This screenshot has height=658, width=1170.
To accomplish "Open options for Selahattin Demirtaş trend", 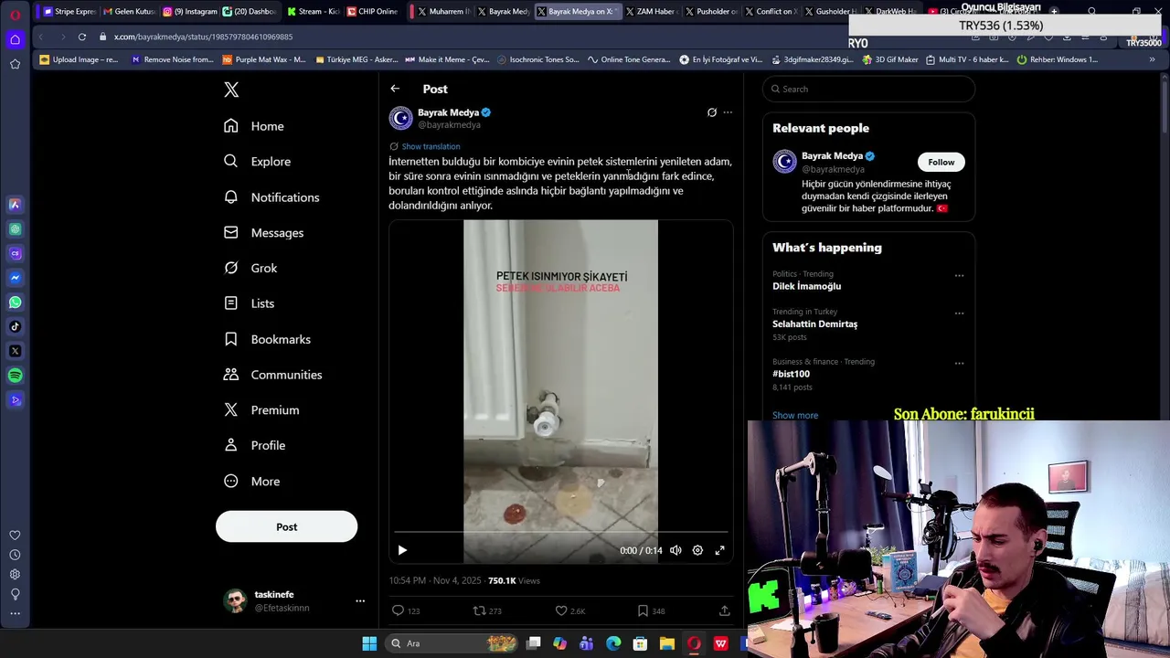I will tap(959, 313).
